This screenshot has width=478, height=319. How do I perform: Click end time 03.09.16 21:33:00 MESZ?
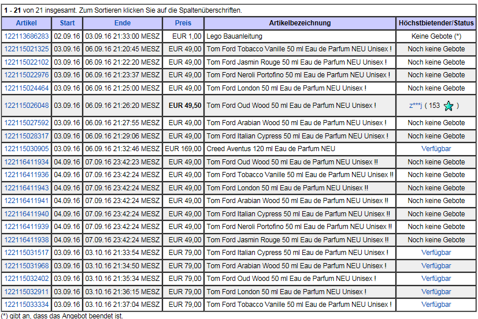(122, 36)
